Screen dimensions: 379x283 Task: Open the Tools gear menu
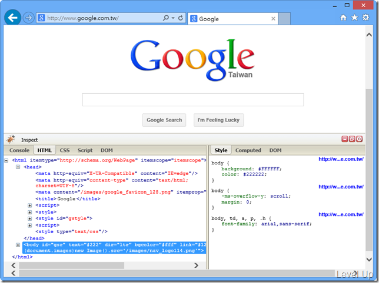365,18
